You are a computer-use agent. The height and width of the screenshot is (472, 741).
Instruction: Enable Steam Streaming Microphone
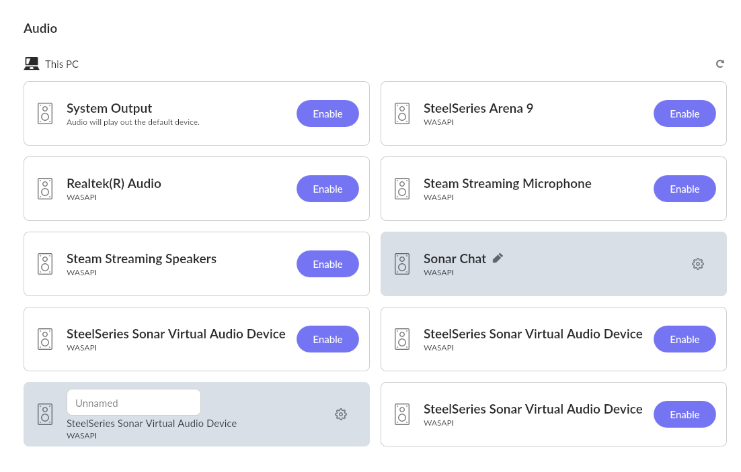[x=685, y=189]
